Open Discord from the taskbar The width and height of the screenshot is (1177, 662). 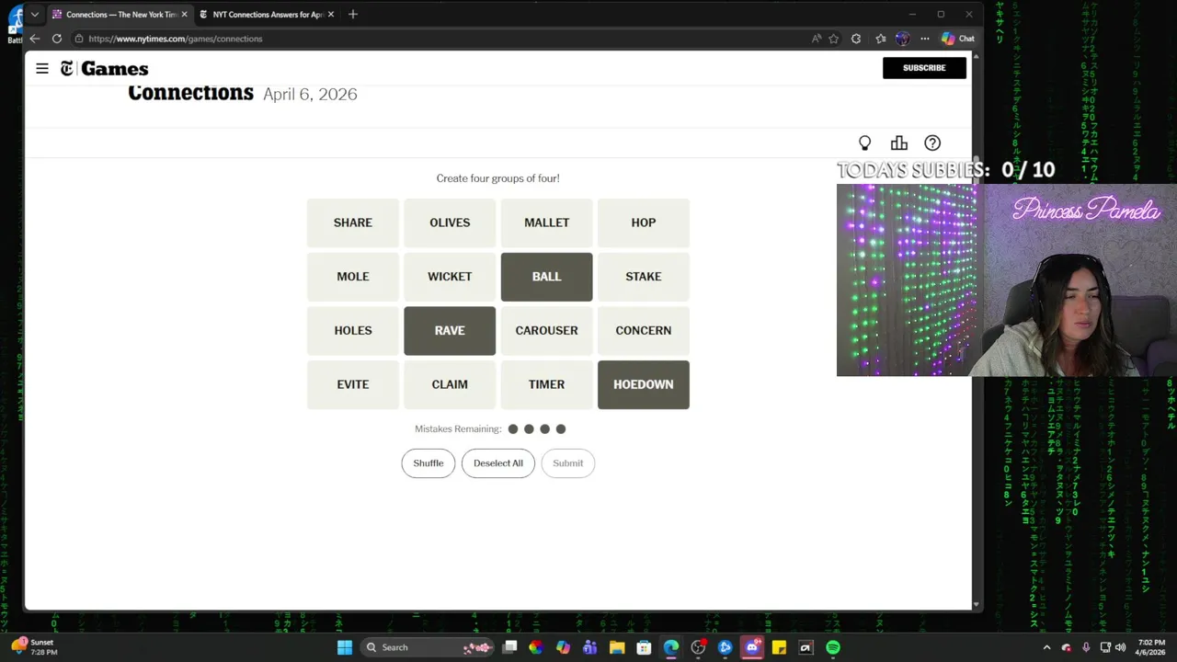pos(752,647)
